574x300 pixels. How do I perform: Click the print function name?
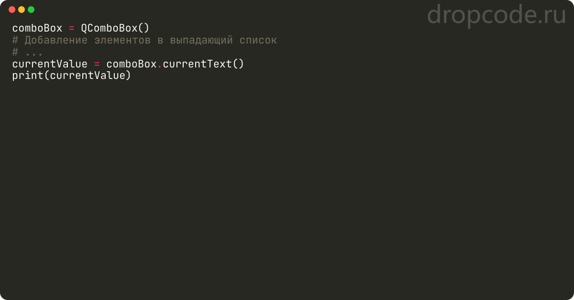coord(28,76)
